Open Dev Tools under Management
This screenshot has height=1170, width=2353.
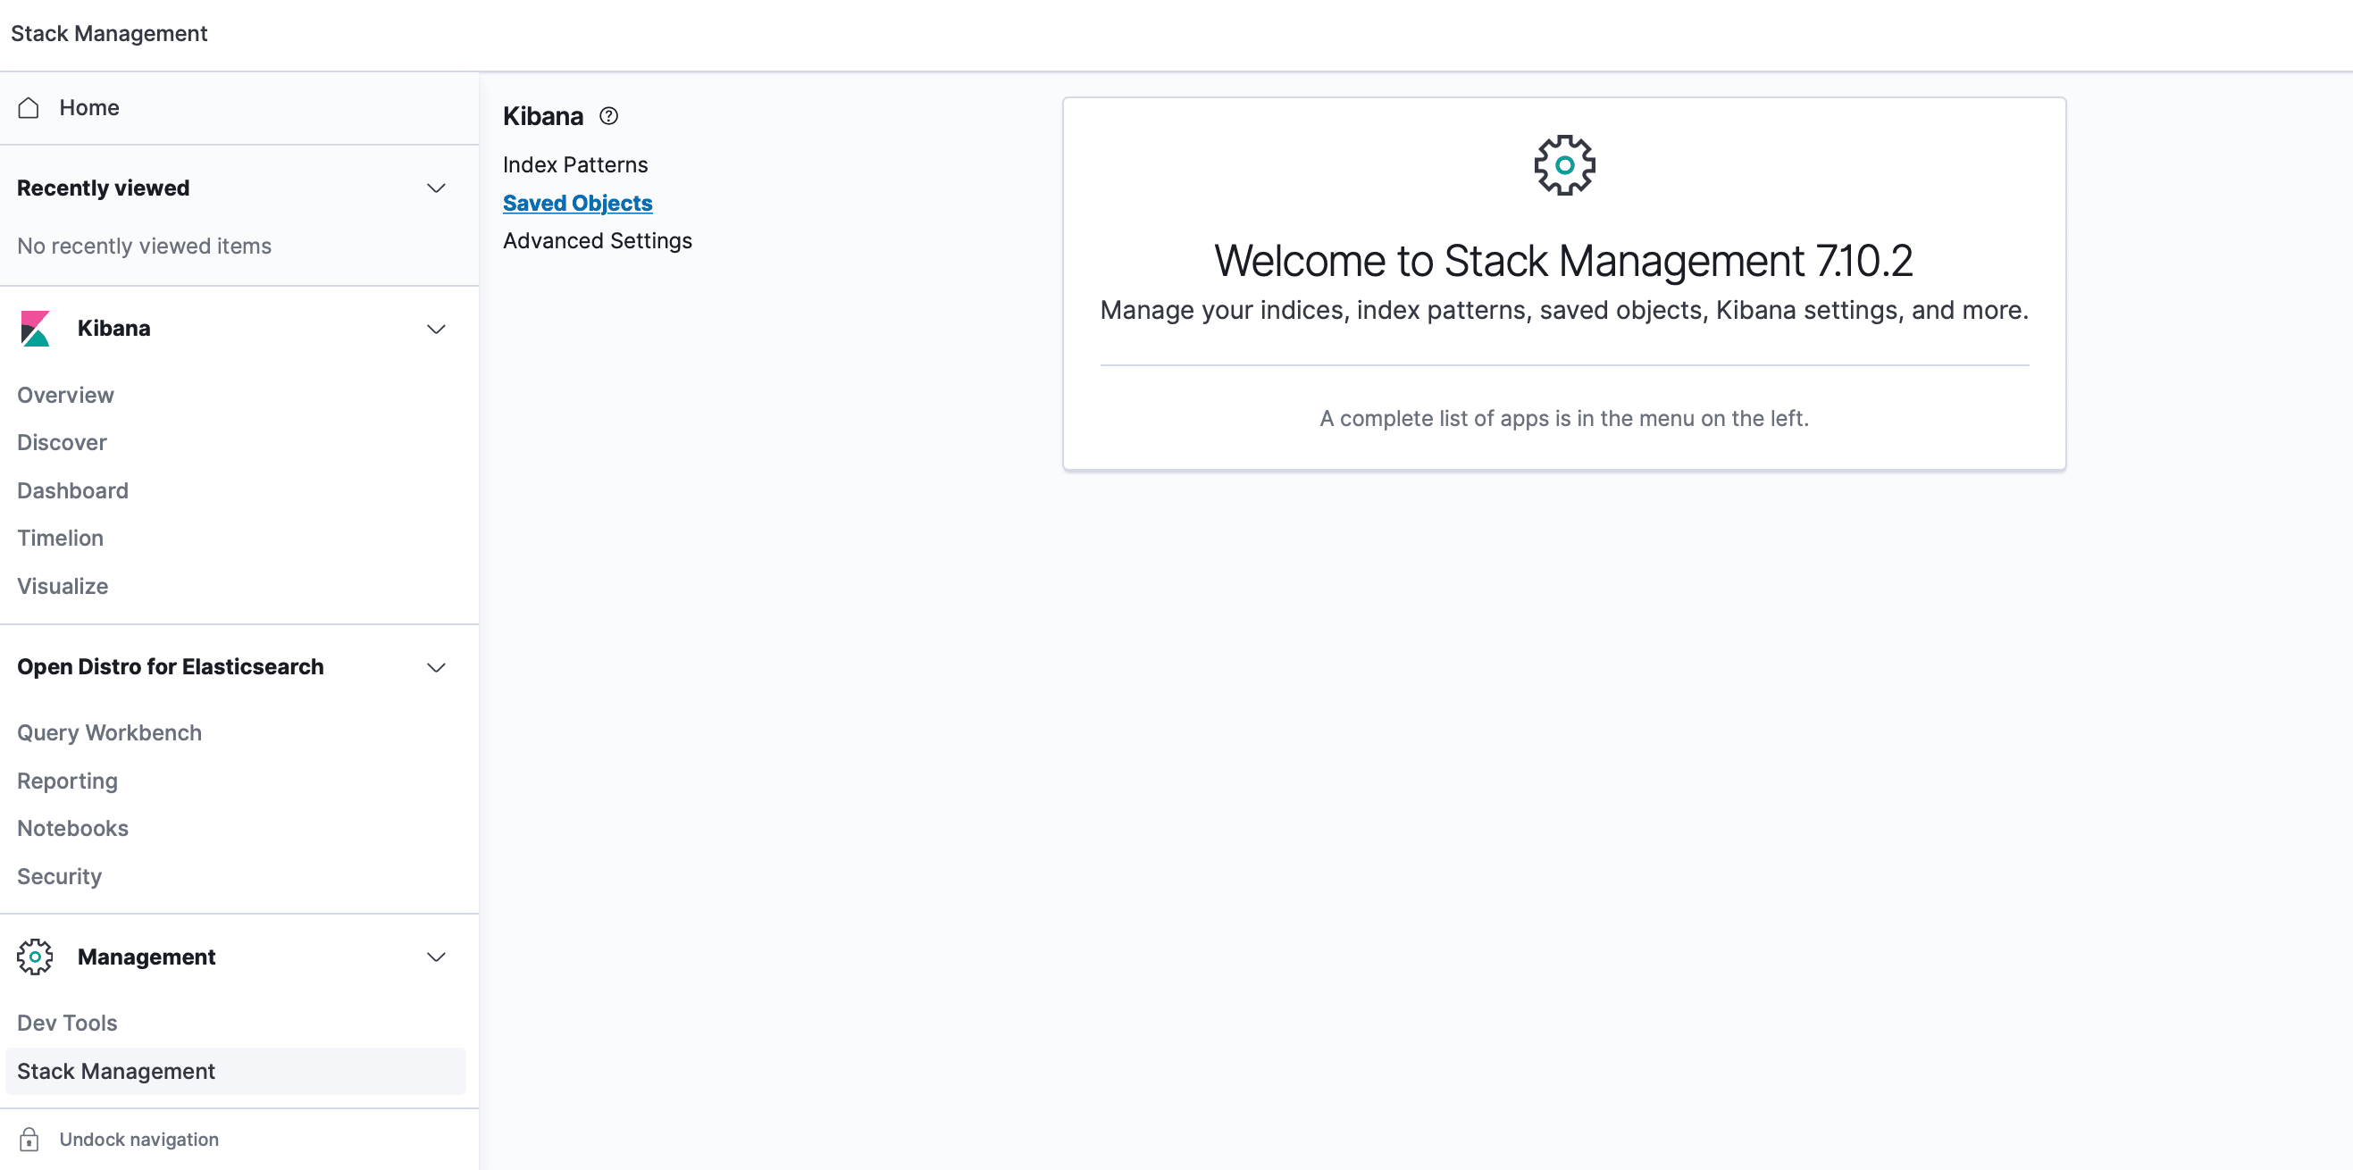tap(67, 1022)
